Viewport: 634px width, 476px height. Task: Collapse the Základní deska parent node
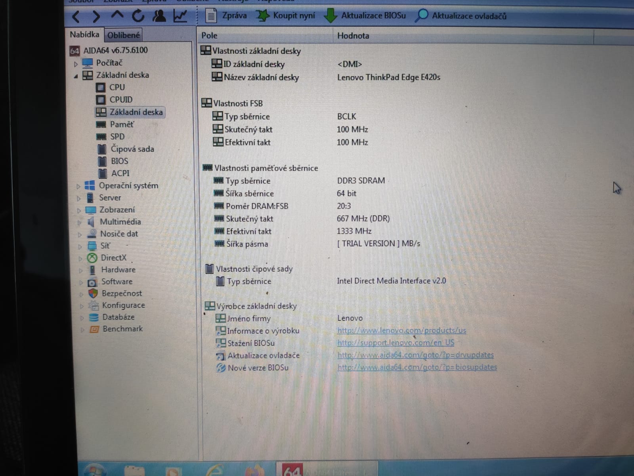point(76,76)
